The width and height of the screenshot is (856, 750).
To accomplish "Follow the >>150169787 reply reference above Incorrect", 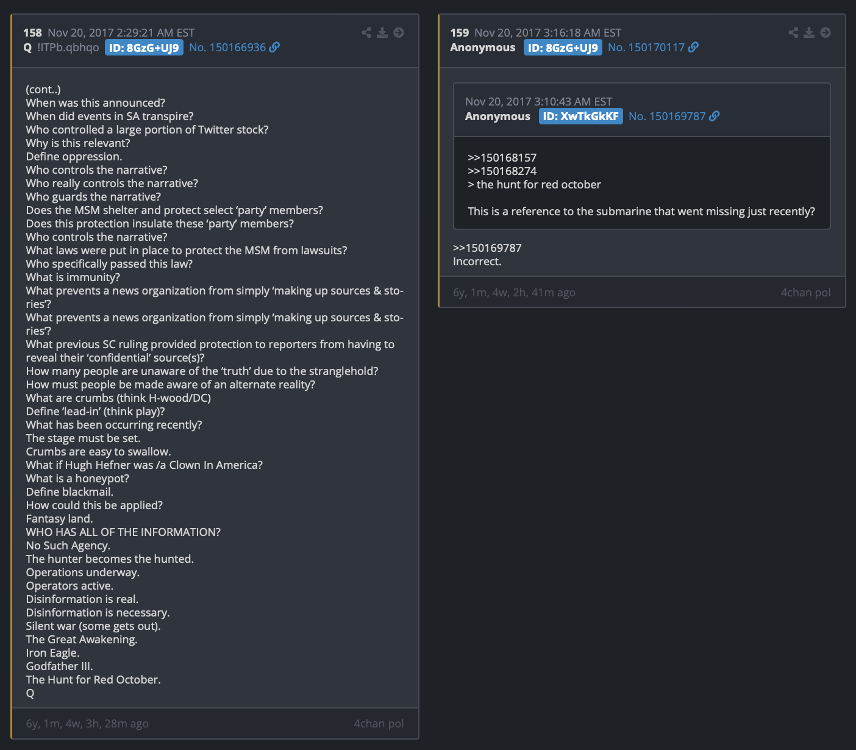I will 487,248.
